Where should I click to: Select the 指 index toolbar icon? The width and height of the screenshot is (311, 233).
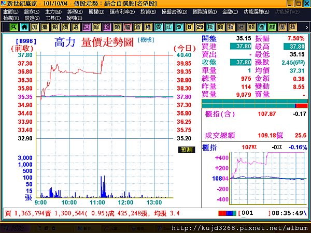point(231,27)
